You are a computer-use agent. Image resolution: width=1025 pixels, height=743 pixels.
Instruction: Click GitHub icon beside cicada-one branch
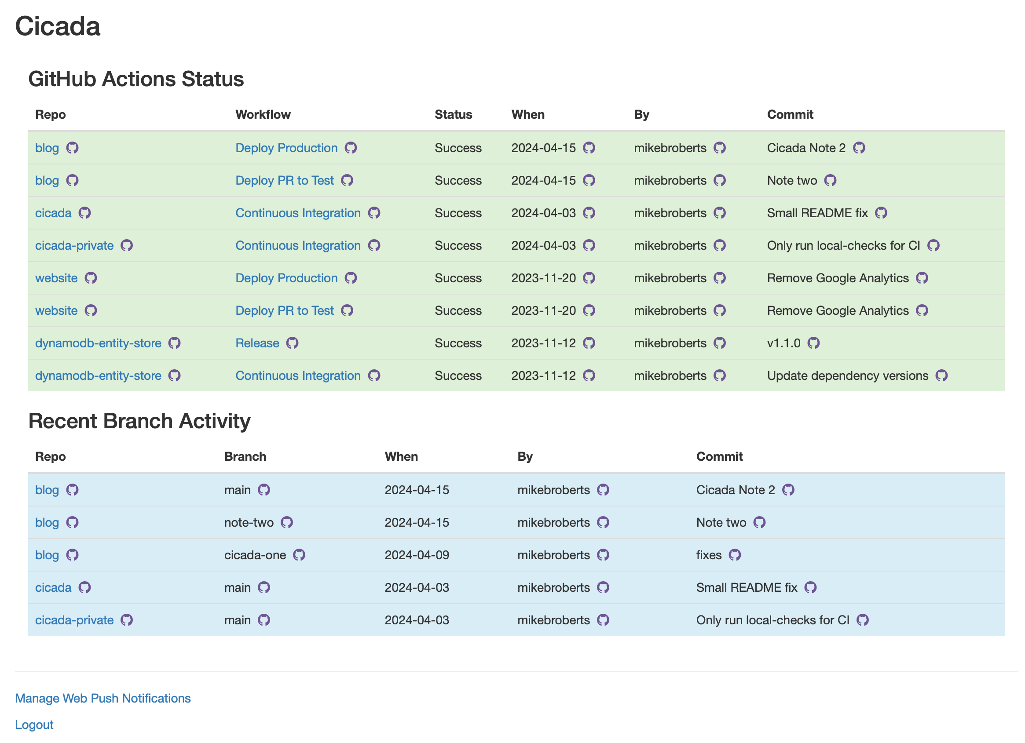click(299, 555)
